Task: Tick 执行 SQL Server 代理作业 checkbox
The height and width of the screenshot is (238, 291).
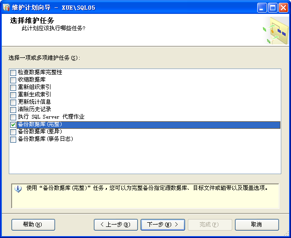Action: point(13,117)
